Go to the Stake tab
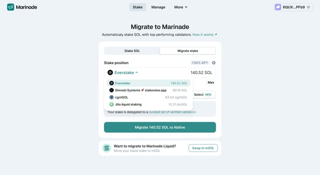The width and height of the screenshot is (320, 175). click(x=138, y=7)
